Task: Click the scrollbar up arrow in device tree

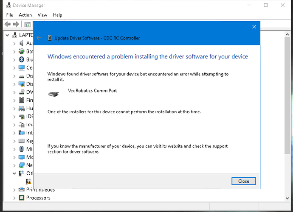Action: click(x=287, y=34)
